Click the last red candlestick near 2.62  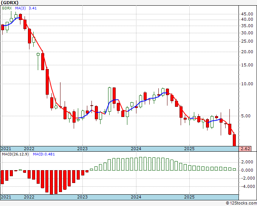(234, 140)
